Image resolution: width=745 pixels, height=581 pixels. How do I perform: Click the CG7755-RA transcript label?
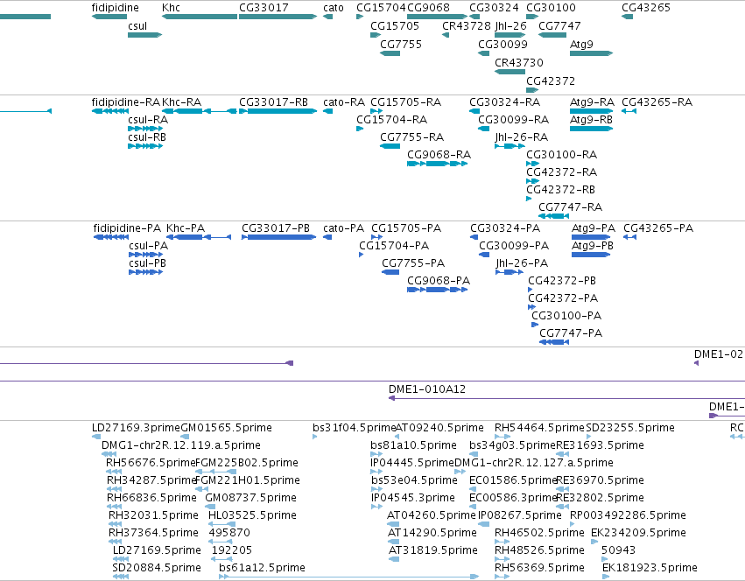(412, 137)
